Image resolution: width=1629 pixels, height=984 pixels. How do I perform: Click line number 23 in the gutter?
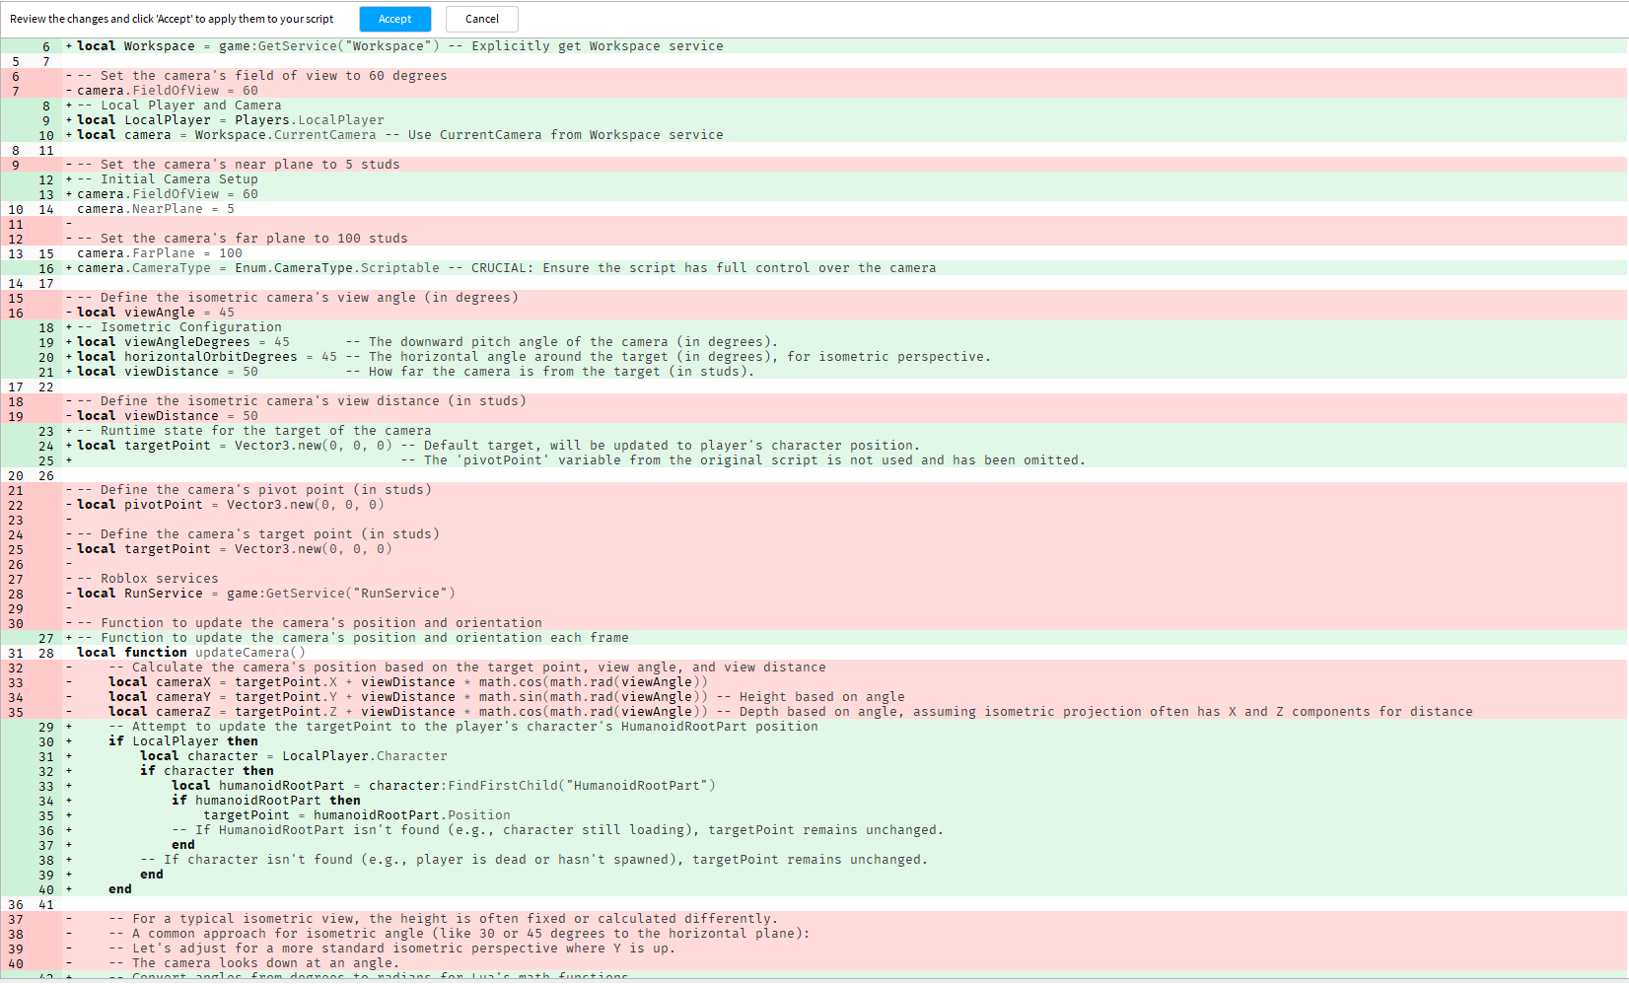(46, 430)
